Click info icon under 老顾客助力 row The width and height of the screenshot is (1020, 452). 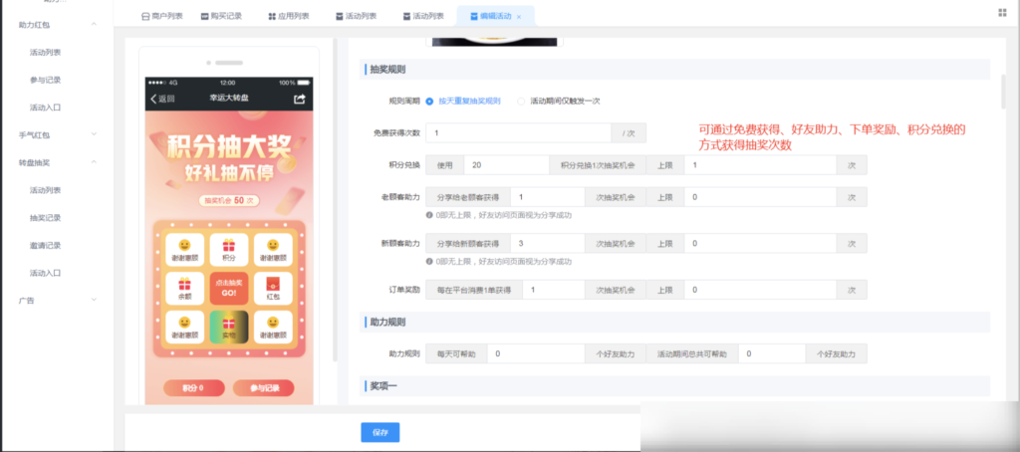(429, 215)
